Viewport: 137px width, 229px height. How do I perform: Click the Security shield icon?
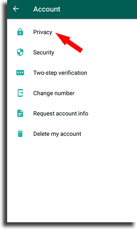(x=20, y=52)
